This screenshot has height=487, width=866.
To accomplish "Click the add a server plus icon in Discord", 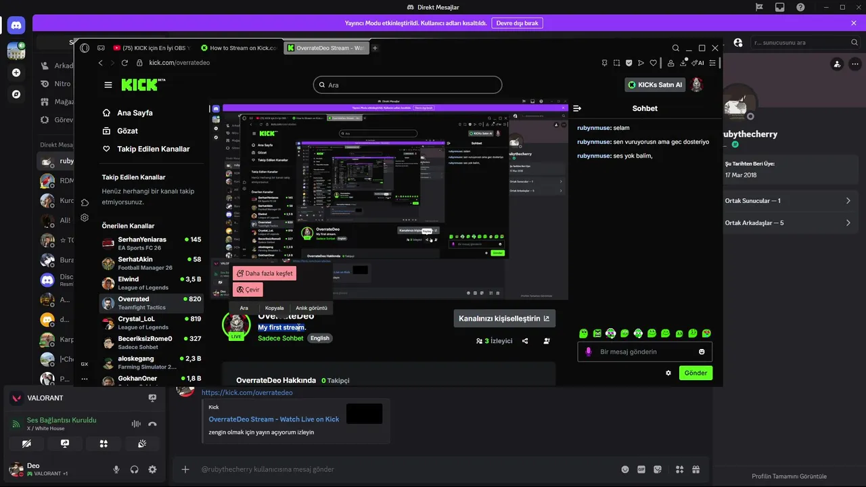I will (16, 72).
